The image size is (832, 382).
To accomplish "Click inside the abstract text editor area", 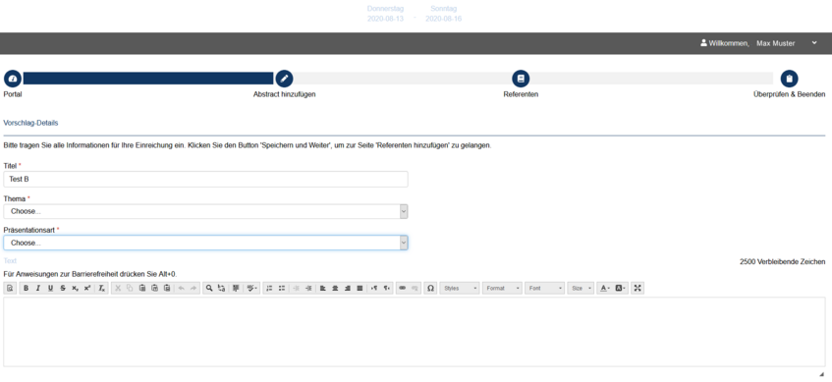I will (x=414, y=331).
